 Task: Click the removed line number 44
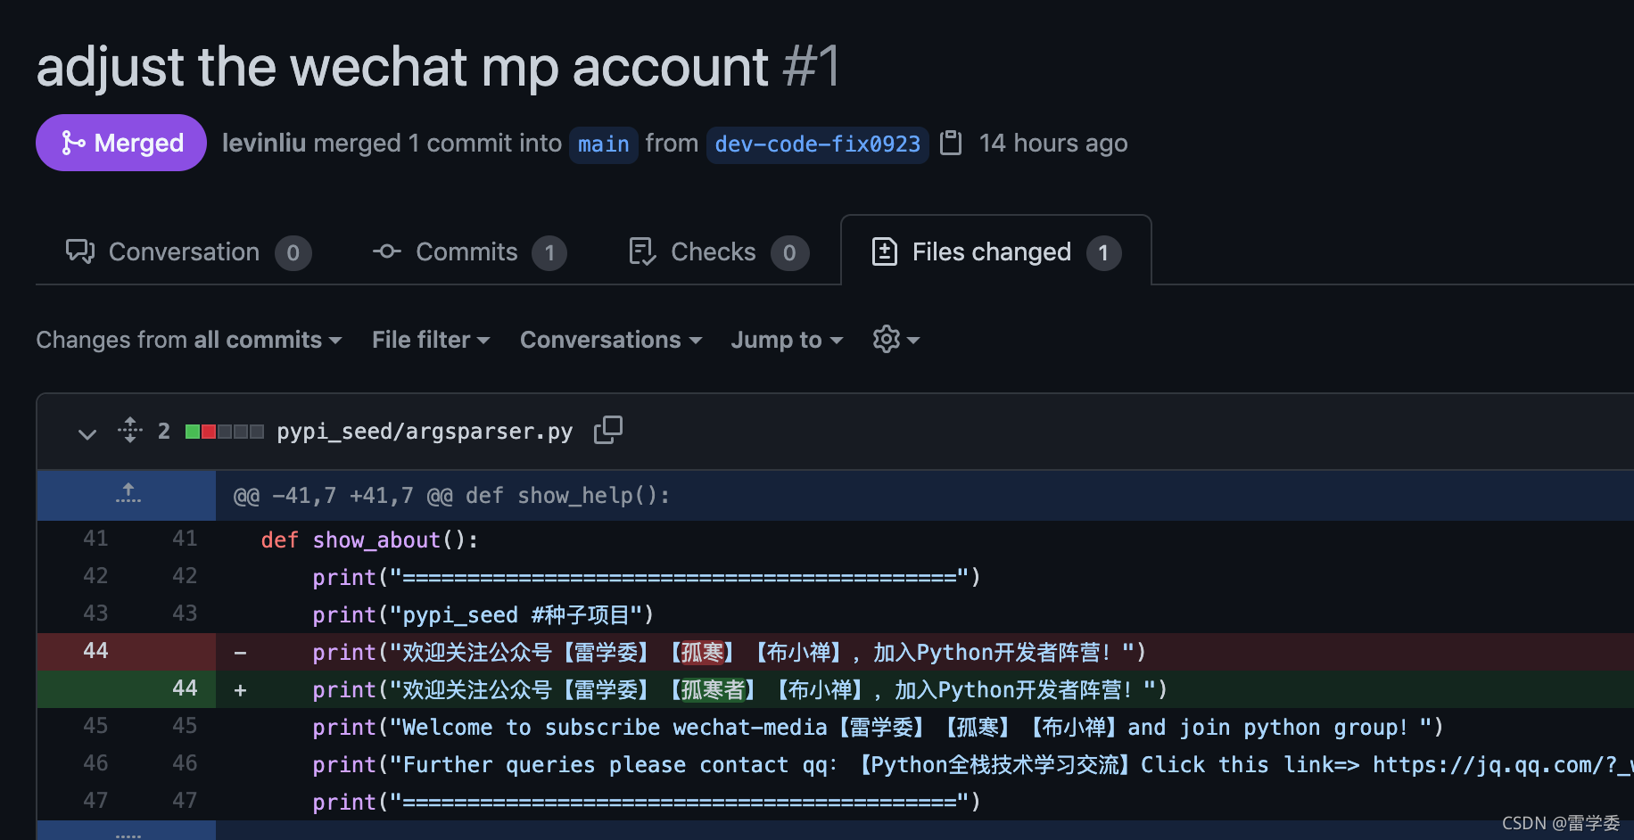95,651
